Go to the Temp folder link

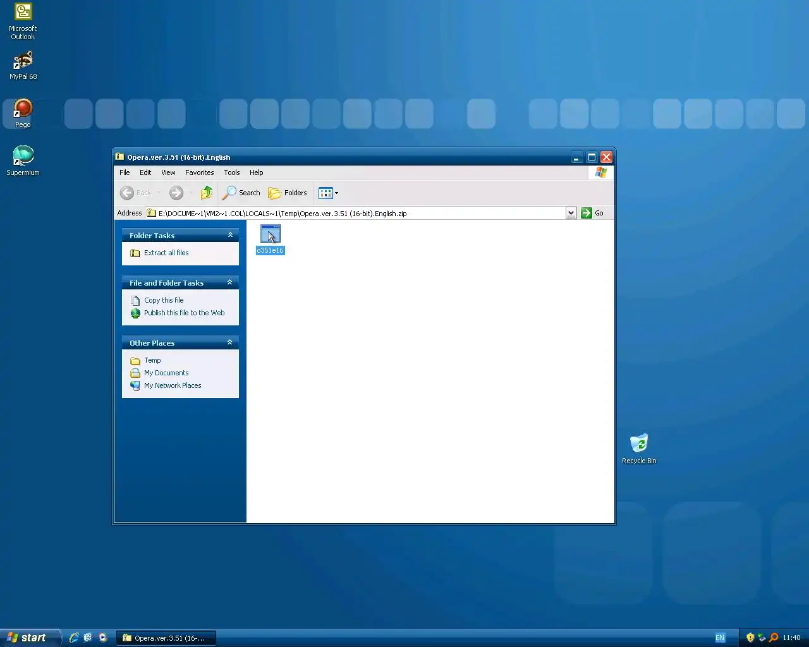click(152, 360)
